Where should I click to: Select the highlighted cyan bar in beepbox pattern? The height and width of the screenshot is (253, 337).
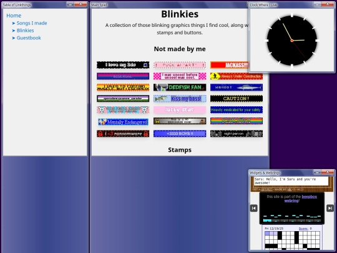pyautogui.click(x=267, y=221)
